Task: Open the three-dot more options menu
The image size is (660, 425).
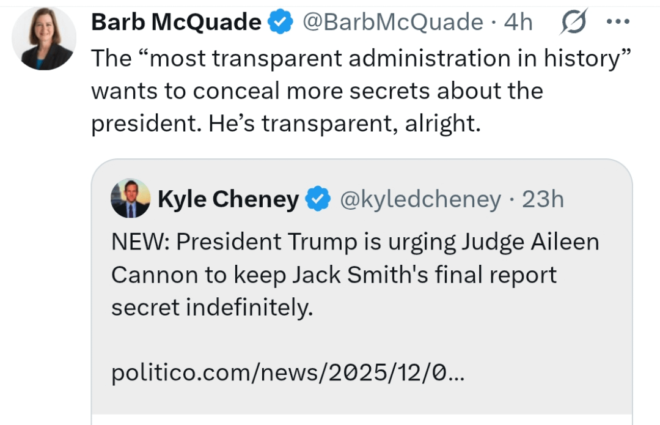Action: tap(617, 22)
